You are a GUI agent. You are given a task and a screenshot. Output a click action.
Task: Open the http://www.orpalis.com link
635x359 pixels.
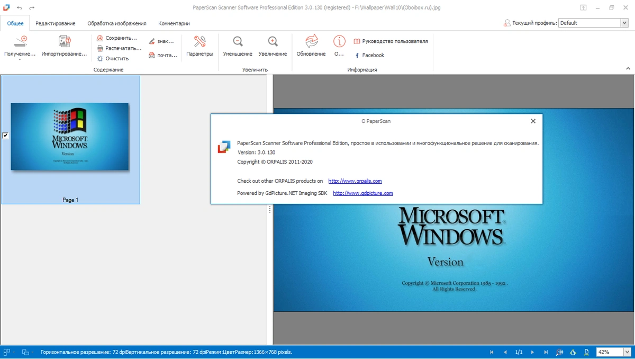(355, 181)
